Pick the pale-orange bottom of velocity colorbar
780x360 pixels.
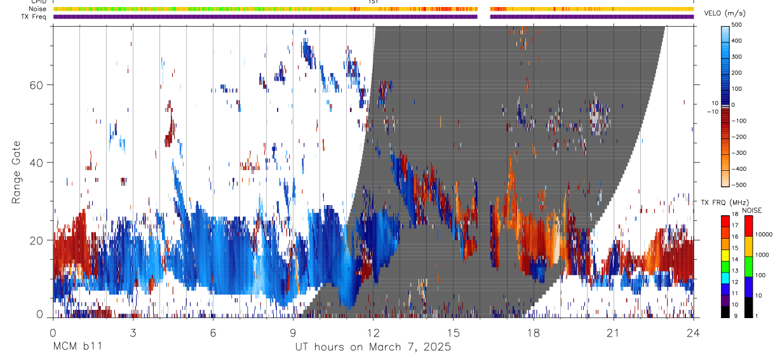point(726,178)
